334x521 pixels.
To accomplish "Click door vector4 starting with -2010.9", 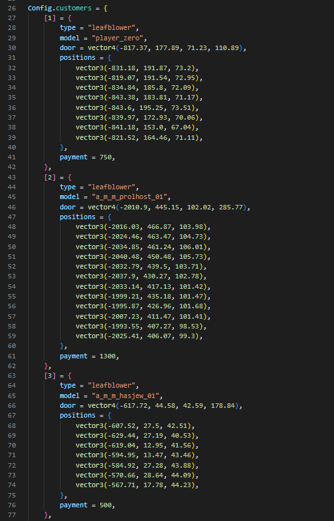I will click(167, 207).
